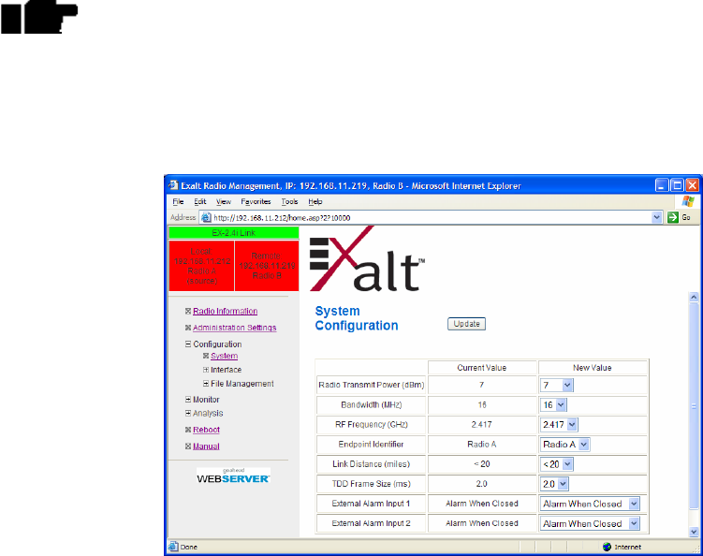Click the address bar URL field
Screen dimensions: 703x556
tap(431, 218)
